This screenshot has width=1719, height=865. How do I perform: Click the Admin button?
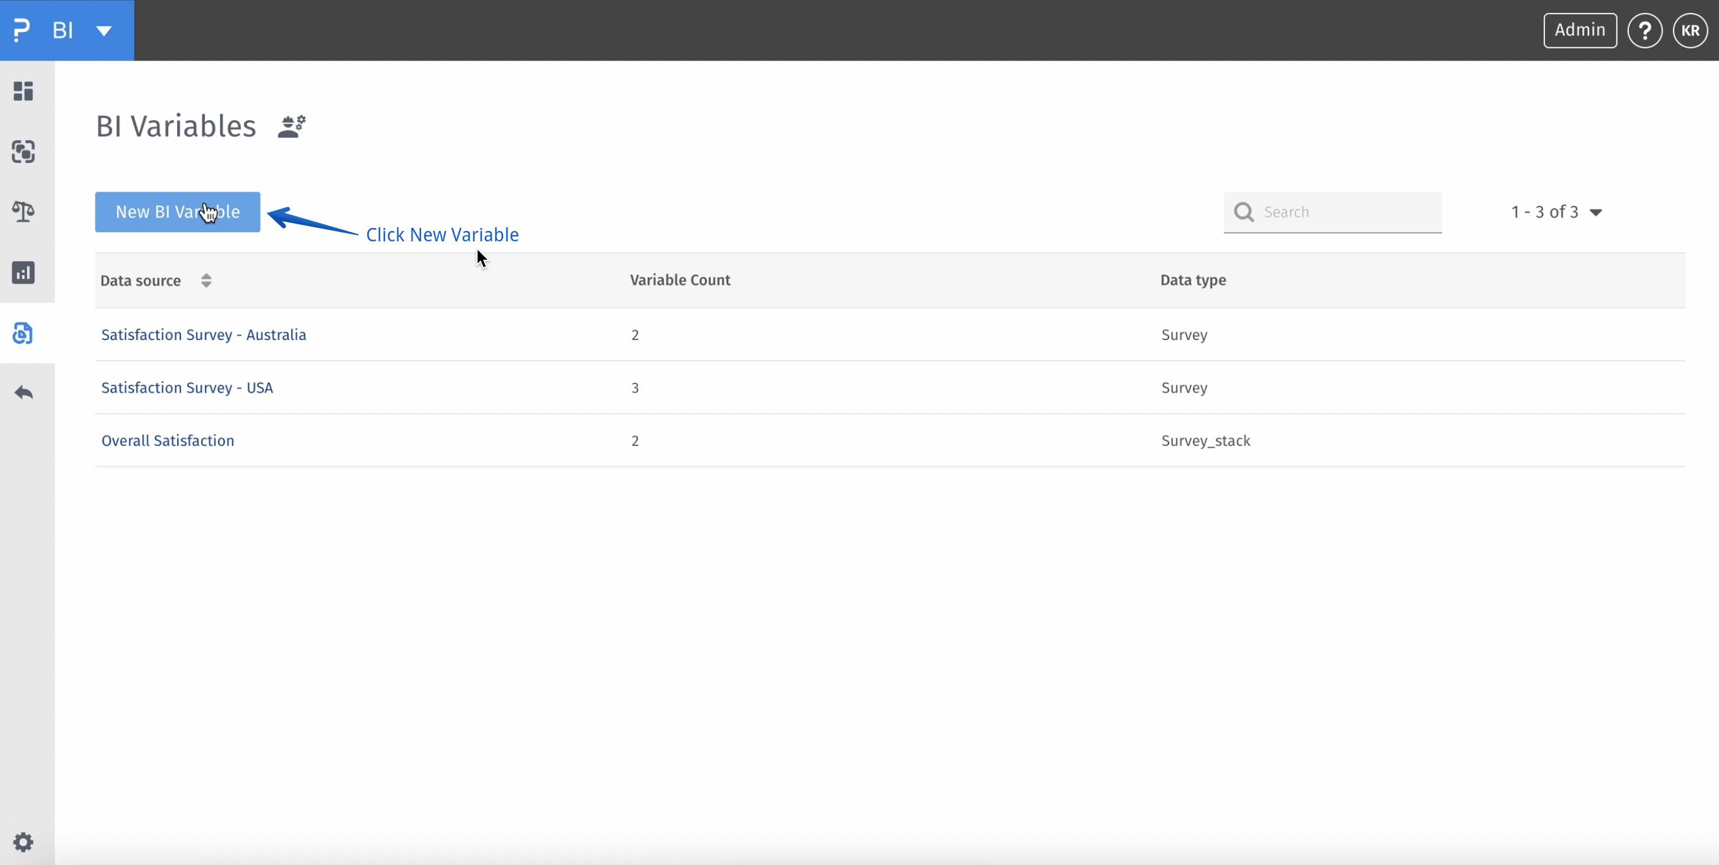(1580, 31)
